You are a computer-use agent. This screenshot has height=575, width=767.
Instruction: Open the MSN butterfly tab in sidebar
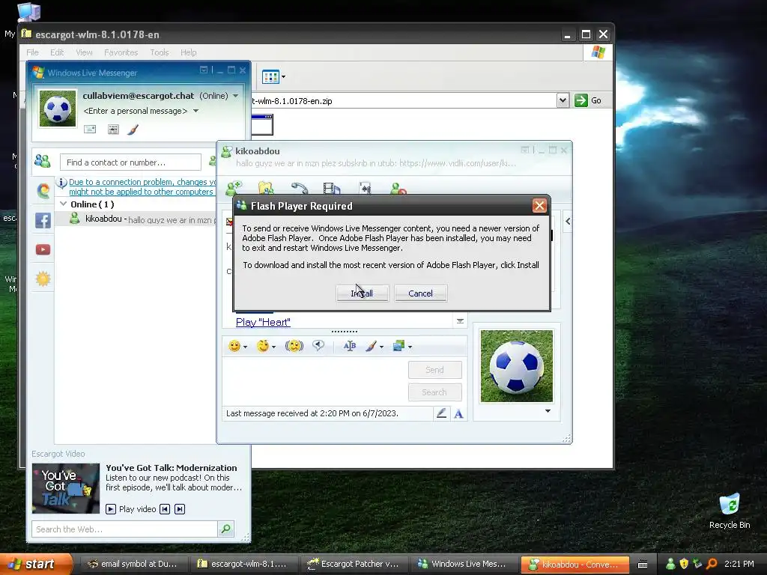click(x=43, y=191)
